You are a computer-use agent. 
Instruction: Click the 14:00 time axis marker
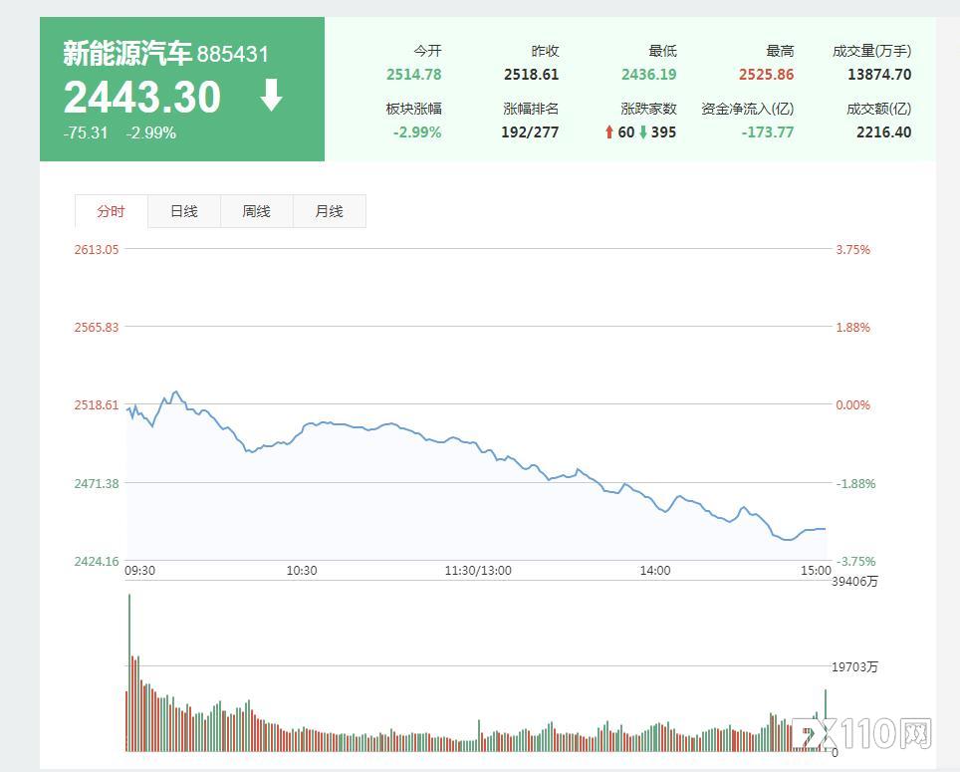coord(655,571)
